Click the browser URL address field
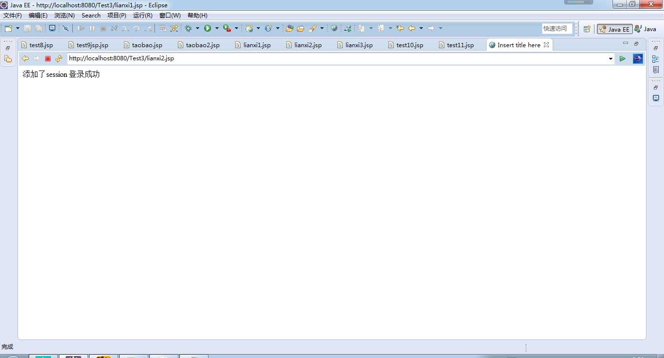Image resolution: width=664 pixels, height=358 pixels. (337, 58)
